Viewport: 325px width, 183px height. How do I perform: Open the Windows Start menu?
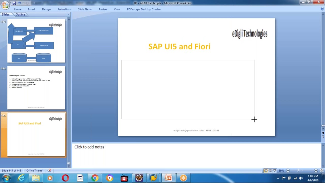6,178
